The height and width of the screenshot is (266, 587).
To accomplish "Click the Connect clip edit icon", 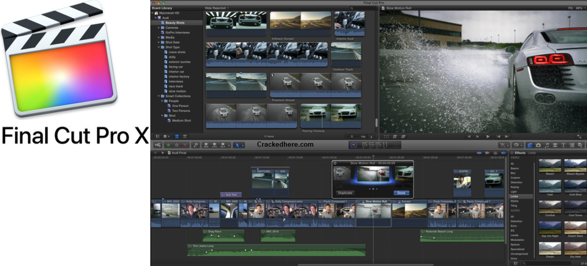I will (x=206, y=145).
